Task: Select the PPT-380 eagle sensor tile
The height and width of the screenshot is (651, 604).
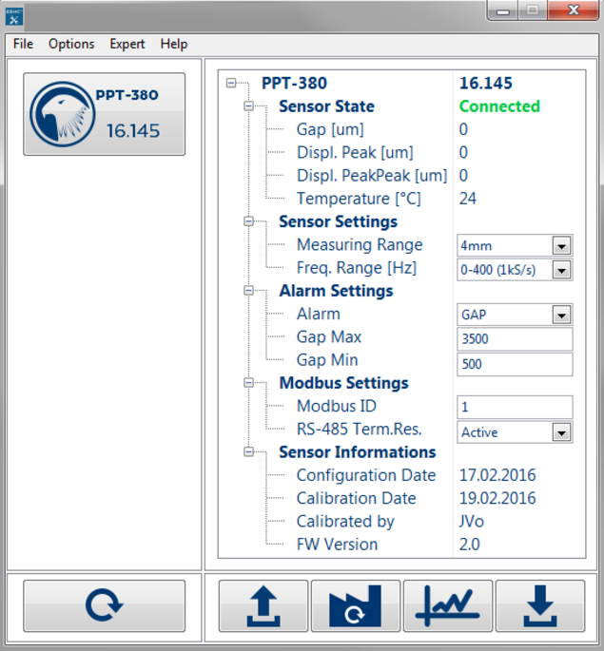Action: coord(104,114)
